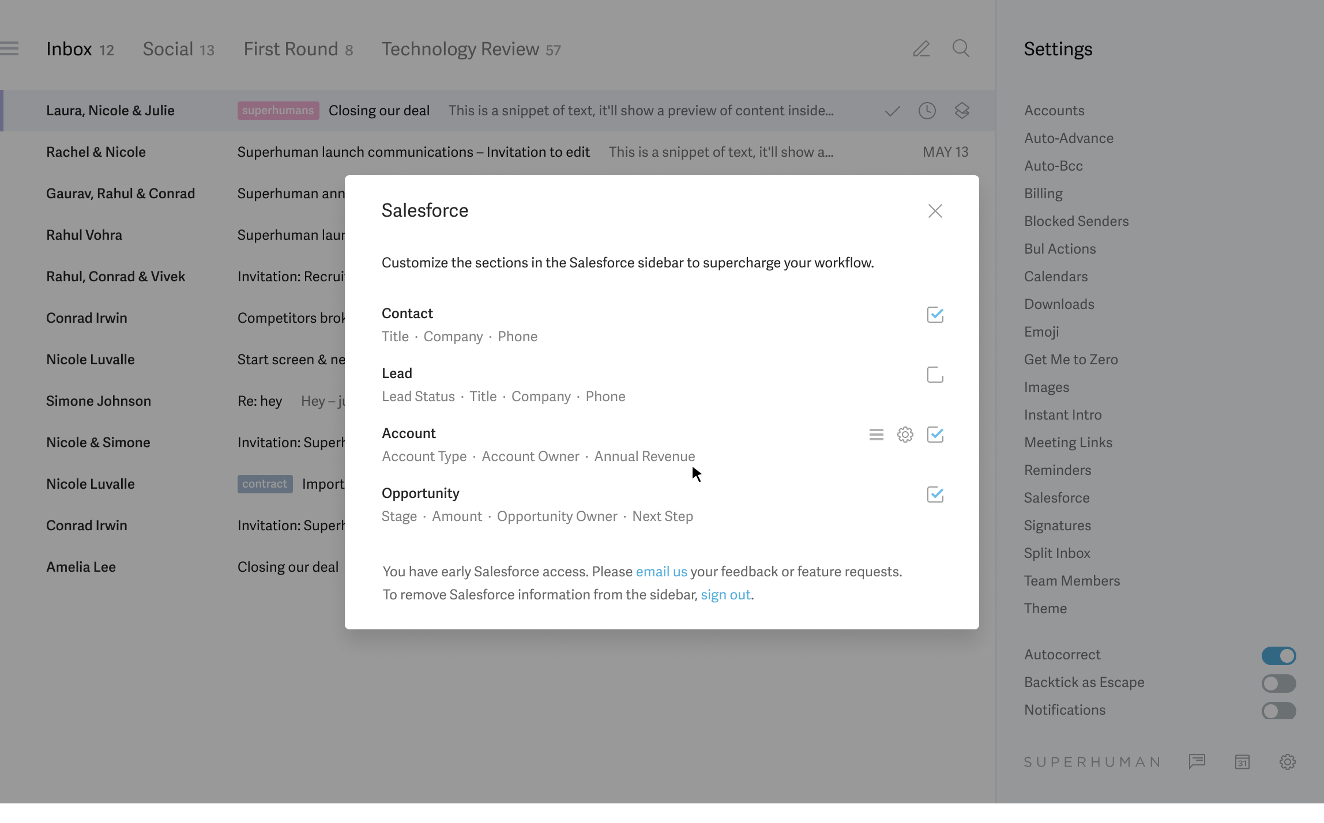Uncheck the Account section checkbox
The height and width of the screenshot is (823, 1324).
click(935, 435)
